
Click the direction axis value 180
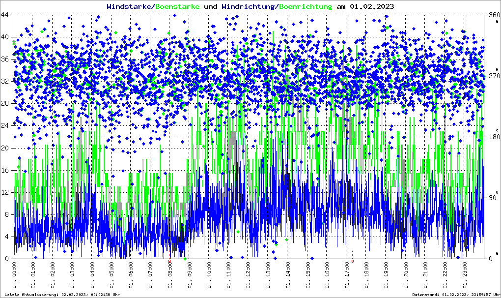tap(494, 137)
